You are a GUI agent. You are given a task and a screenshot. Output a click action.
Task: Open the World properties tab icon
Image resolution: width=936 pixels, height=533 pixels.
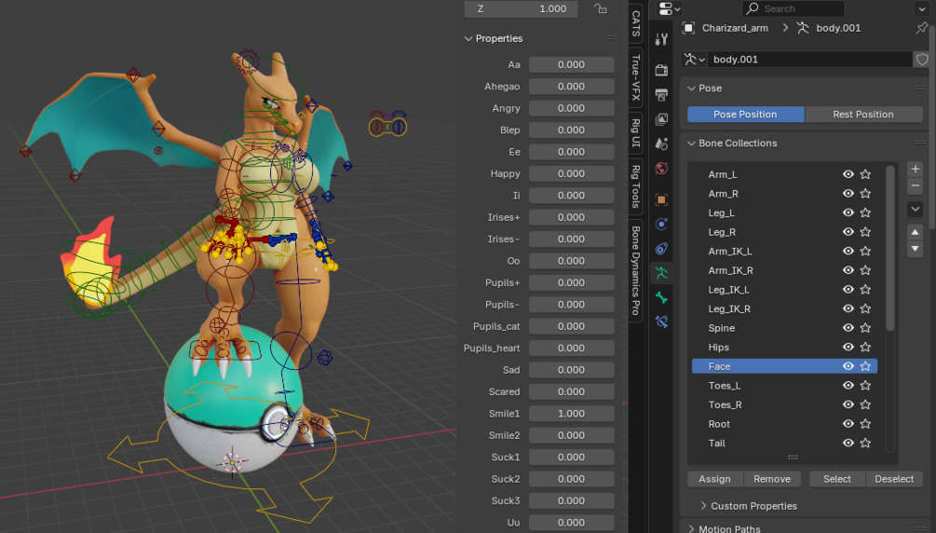[x=661, y=168]
